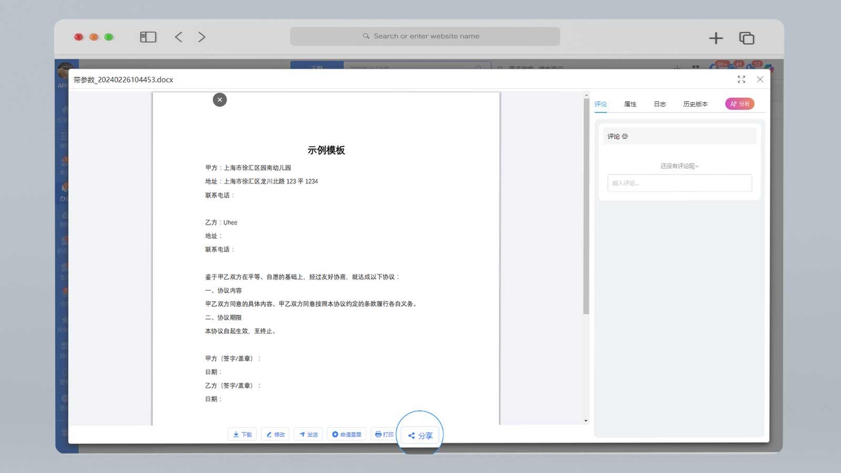
Task: Show the tab overview with stacked-squares icon
Action: click(746, 38)
